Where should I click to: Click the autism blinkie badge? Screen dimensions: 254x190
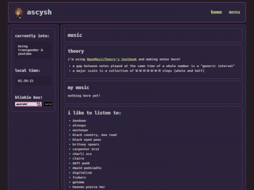tap(28, 104)
